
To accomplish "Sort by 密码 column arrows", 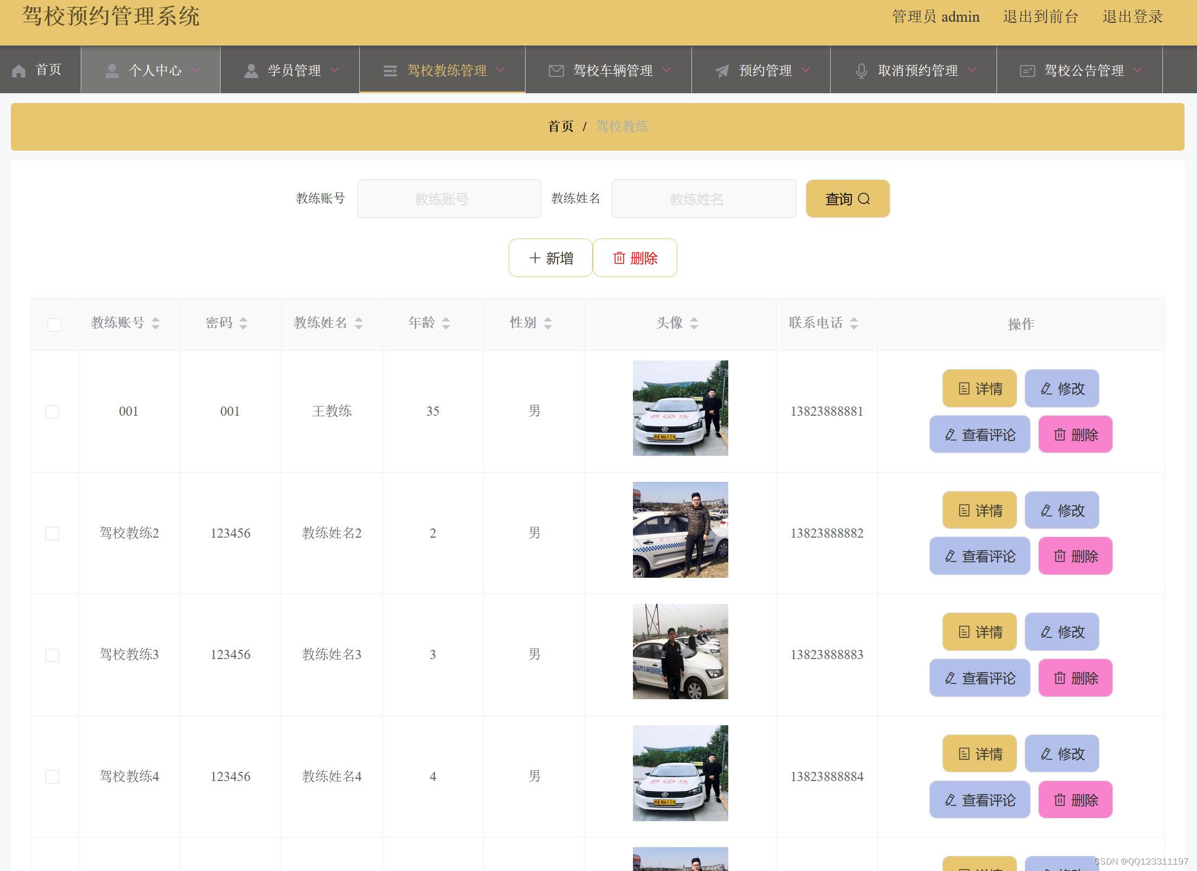I will click(243, 324).
